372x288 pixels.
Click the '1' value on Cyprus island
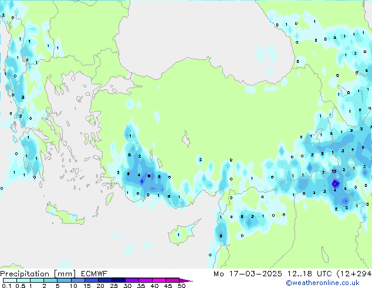pyautogui.click(x=178, y=235)
